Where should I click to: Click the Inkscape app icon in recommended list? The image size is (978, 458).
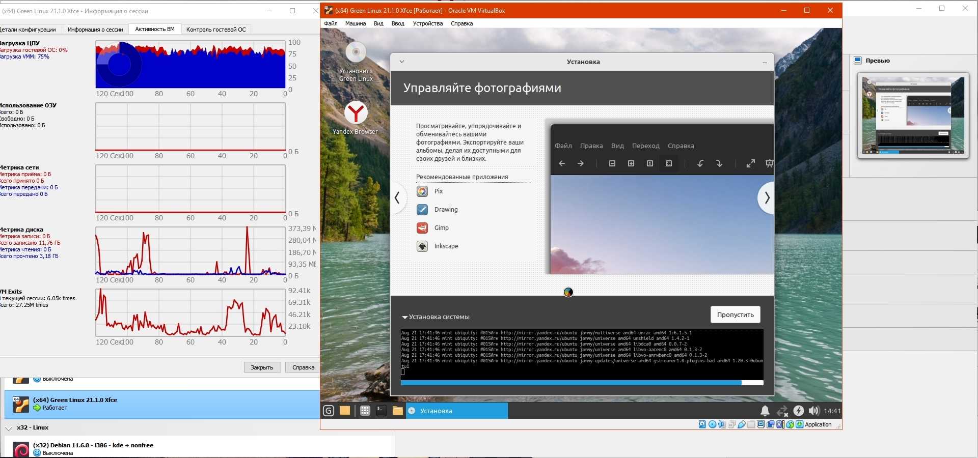point(422,246)
